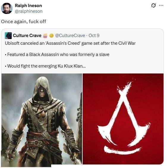Click the Oct 9 timestamp
Screen dimensions: 168x168
[94, 36]
